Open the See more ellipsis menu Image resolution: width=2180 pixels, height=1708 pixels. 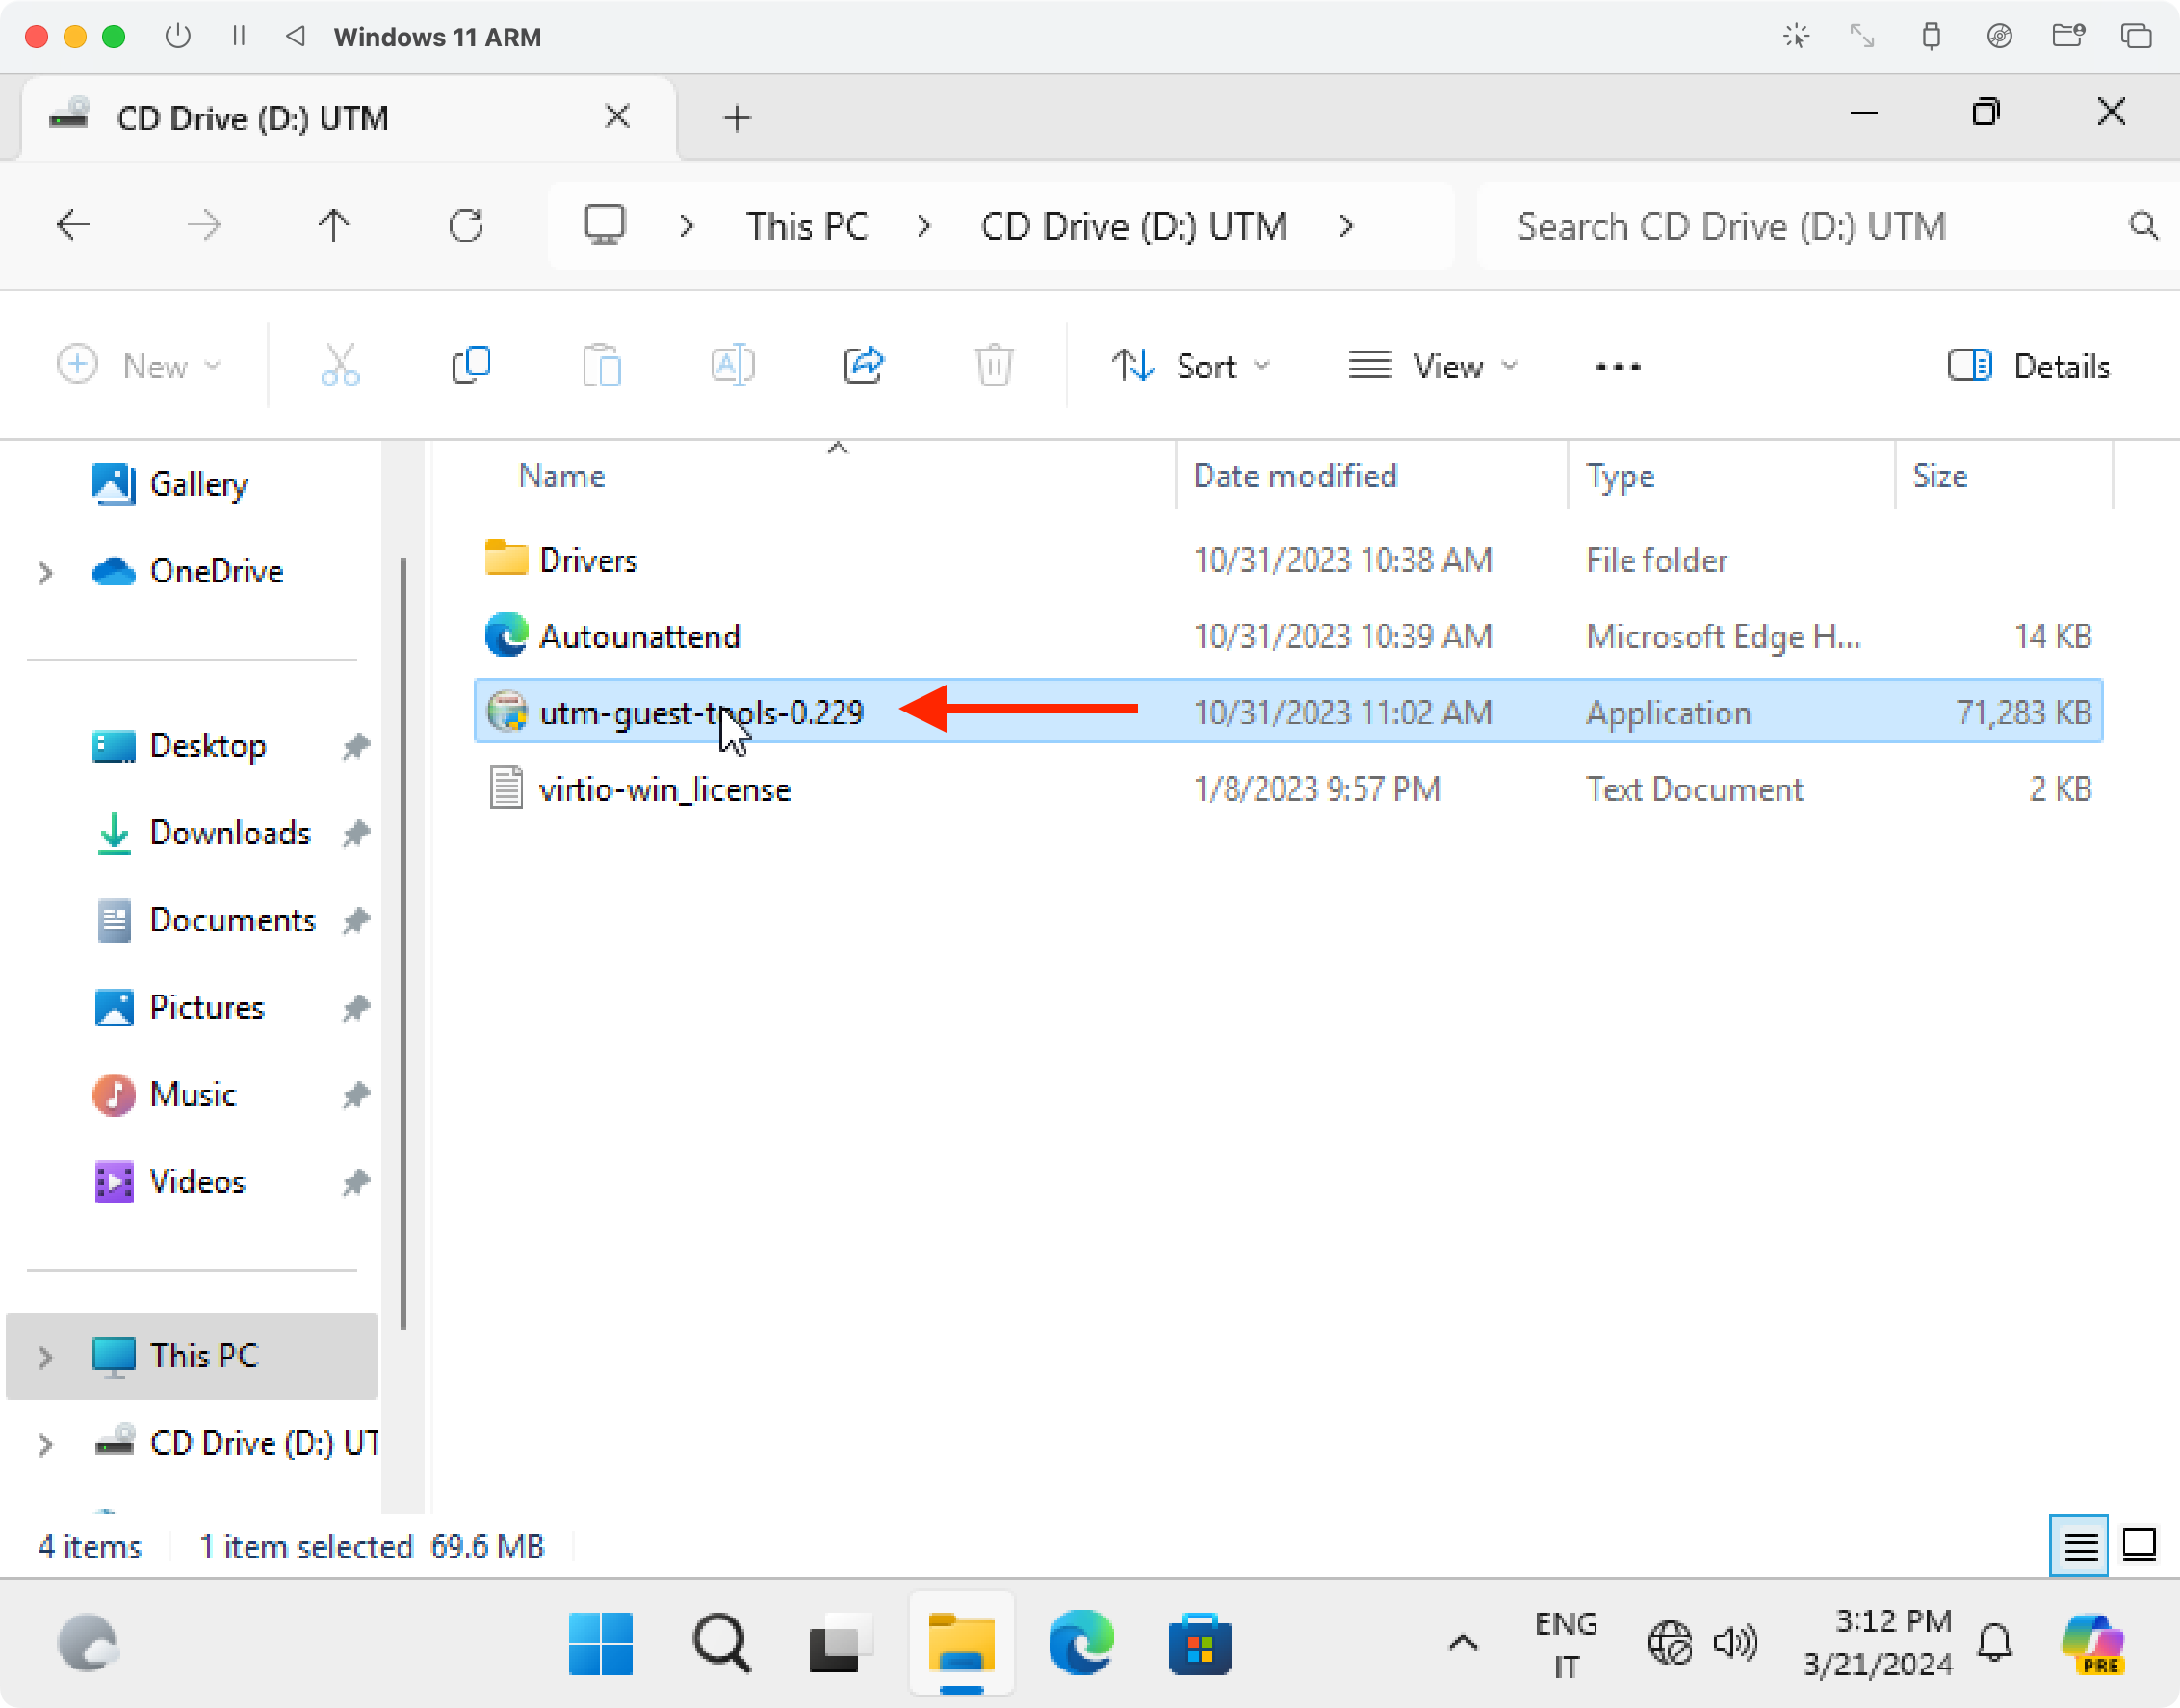point(1618,367)
